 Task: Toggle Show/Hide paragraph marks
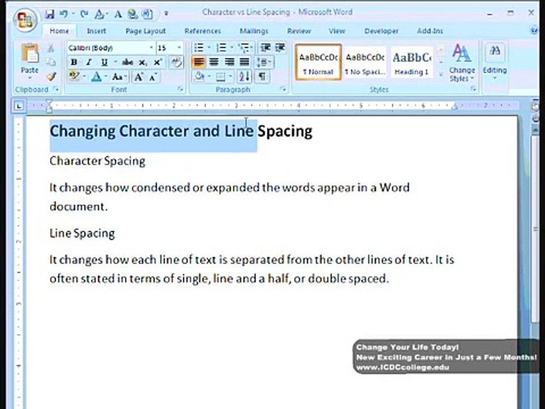[x=262, y=77]
